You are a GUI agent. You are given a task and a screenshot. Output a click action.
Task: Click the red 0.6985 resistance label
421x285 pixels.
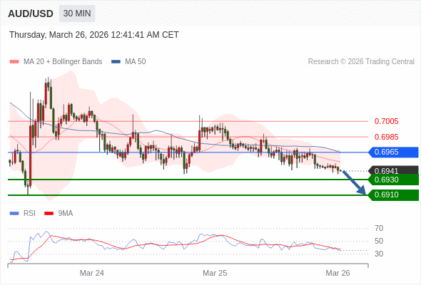point(386,137)
